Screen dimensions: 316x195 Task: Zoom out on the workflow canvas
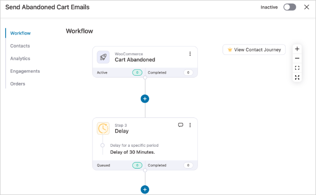coord(297,58)
